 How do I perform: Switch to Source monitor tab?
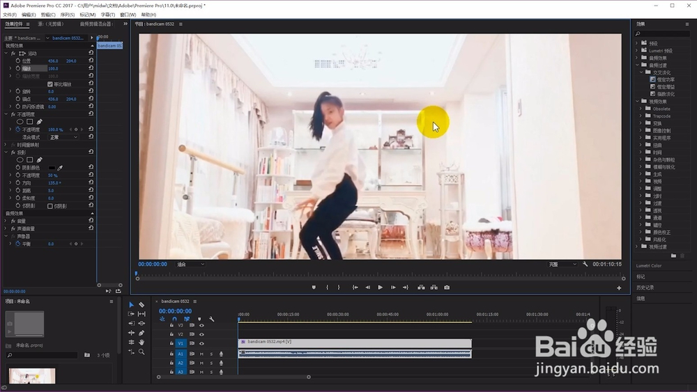click(51, 24)
